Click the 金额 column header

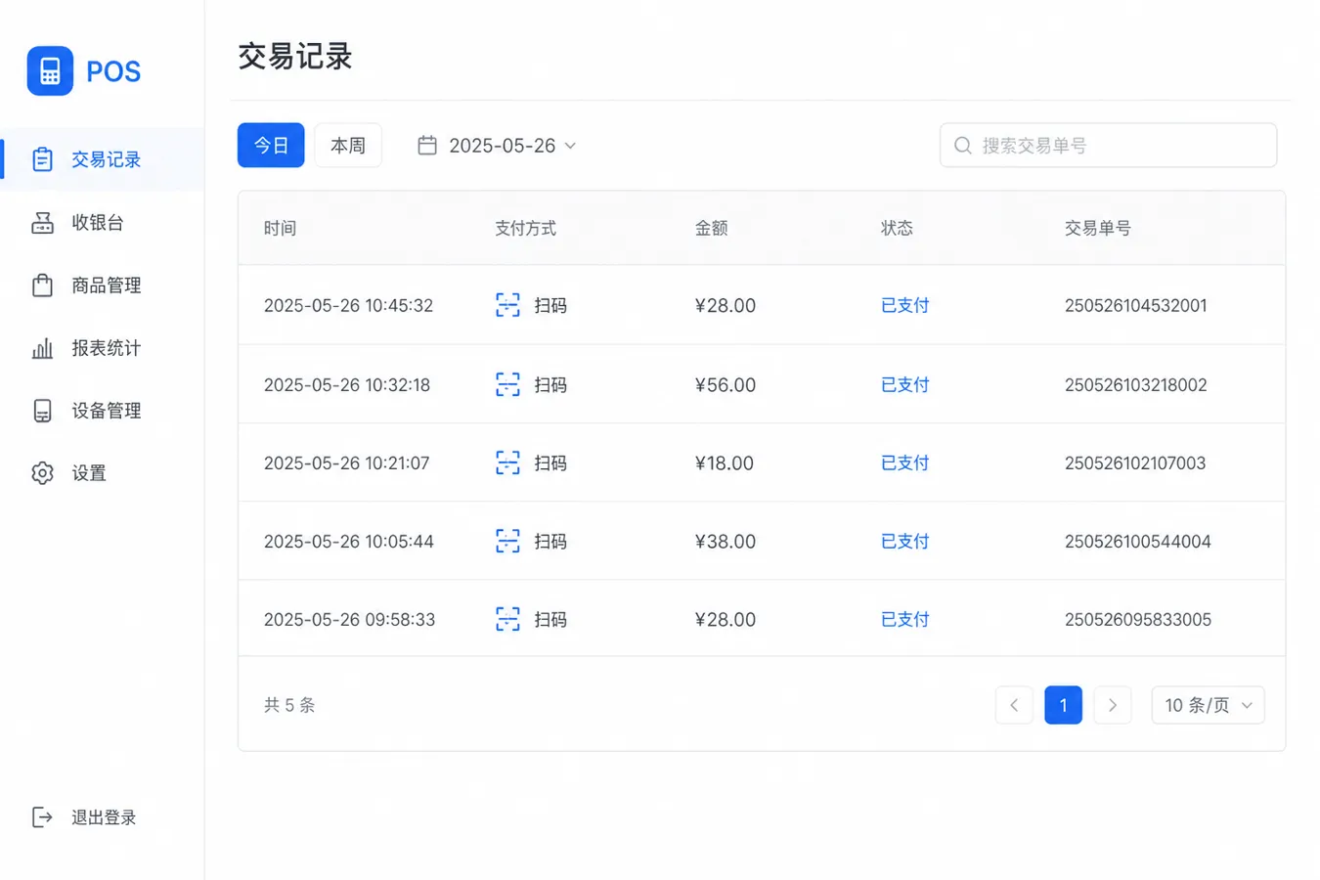point(711,228)
